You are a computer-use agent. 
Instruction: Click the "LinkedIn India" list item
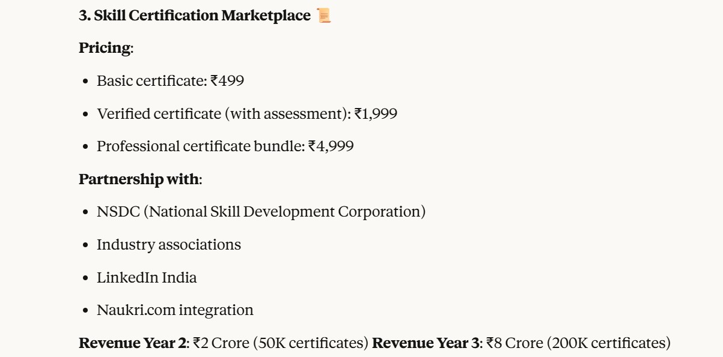pyautogui.click(x=147, y=278)
